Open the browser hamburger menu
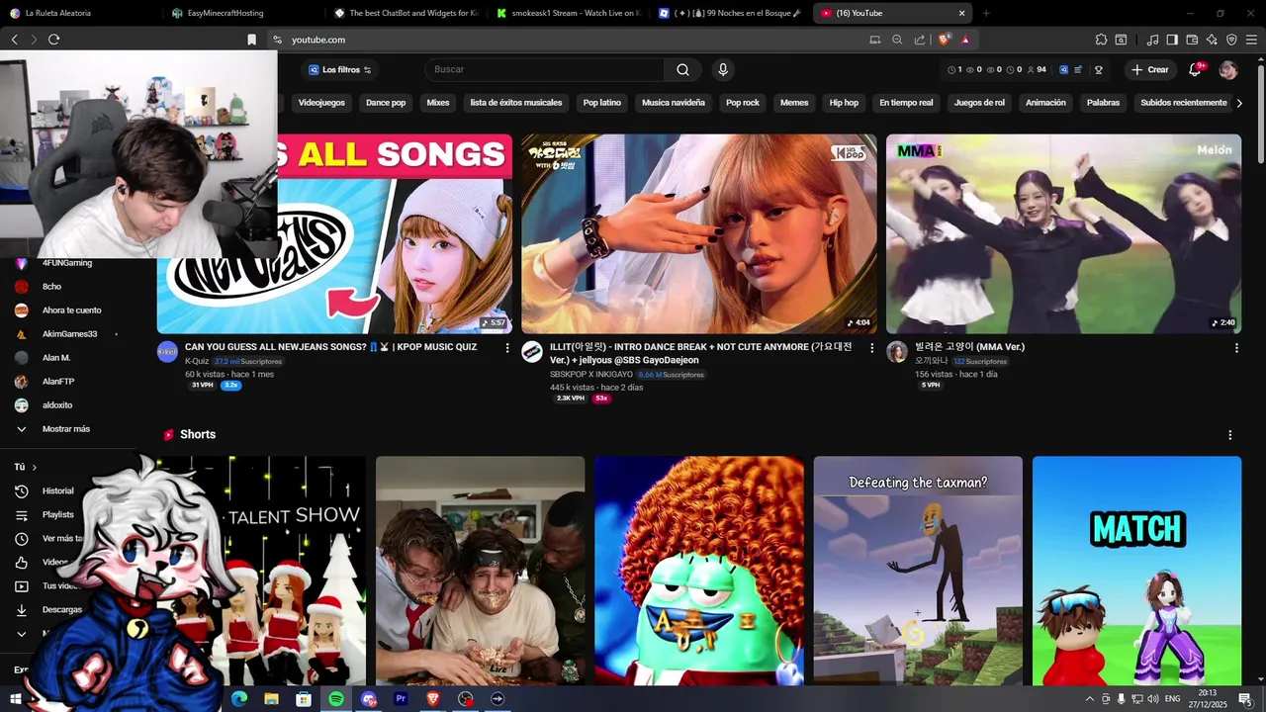Viewport: 1266px width, 712px height. (x=1251, y=40)
